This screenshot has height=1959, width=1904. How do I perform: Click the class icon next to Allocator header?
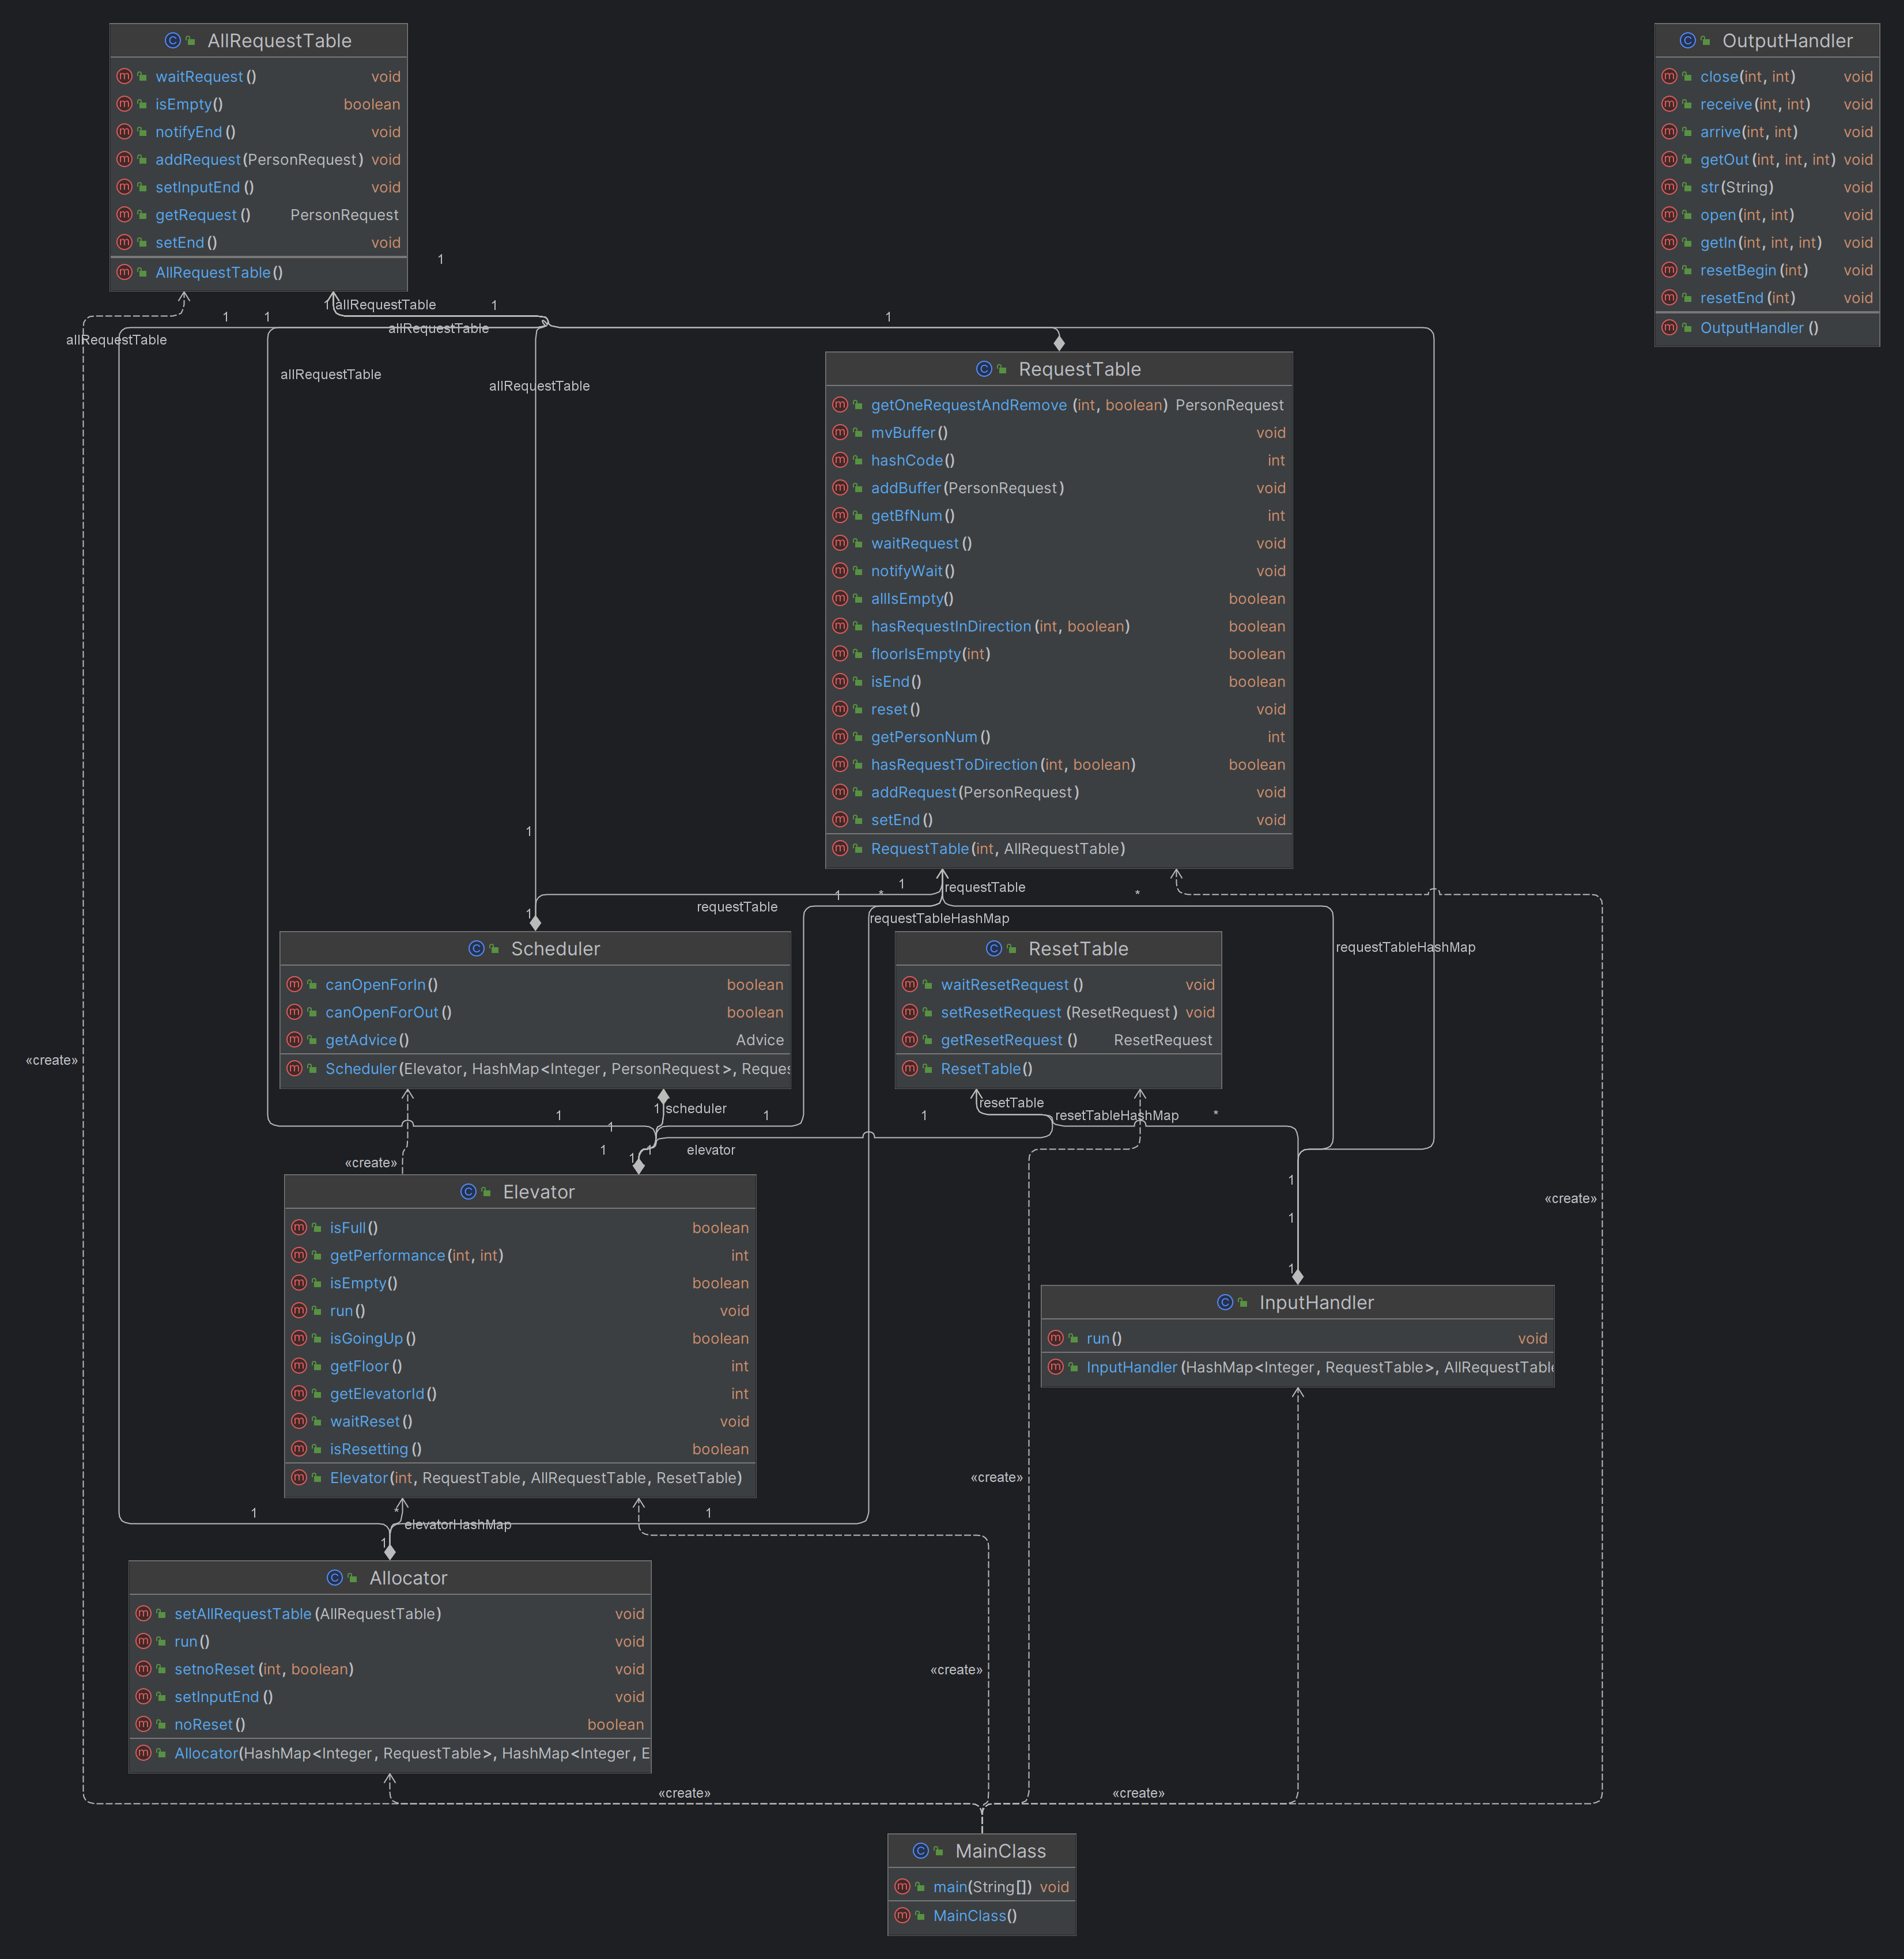335,1578
